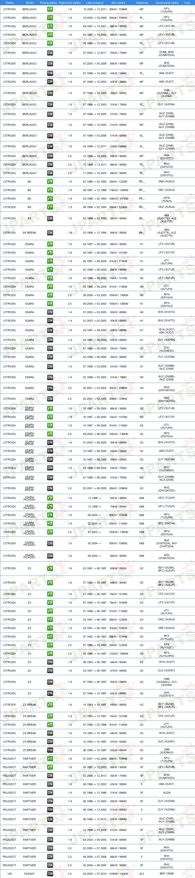Click engine code 'BKP, CBAB' cell
Screen dimensions: 195x878
[167, 873]
